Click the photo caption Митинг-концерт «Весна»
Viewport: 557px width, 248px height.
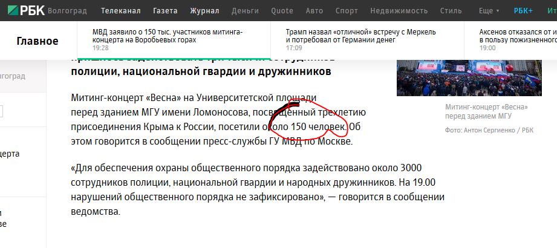coord(486,111)
